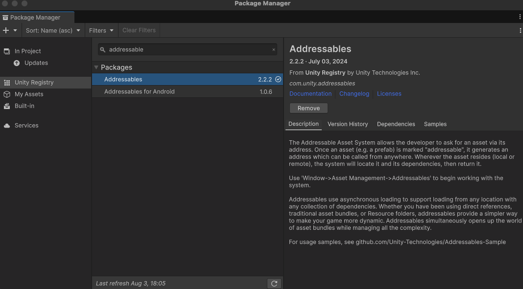Click the In Project window icon
523x289 pixels.
pos(7,51)
